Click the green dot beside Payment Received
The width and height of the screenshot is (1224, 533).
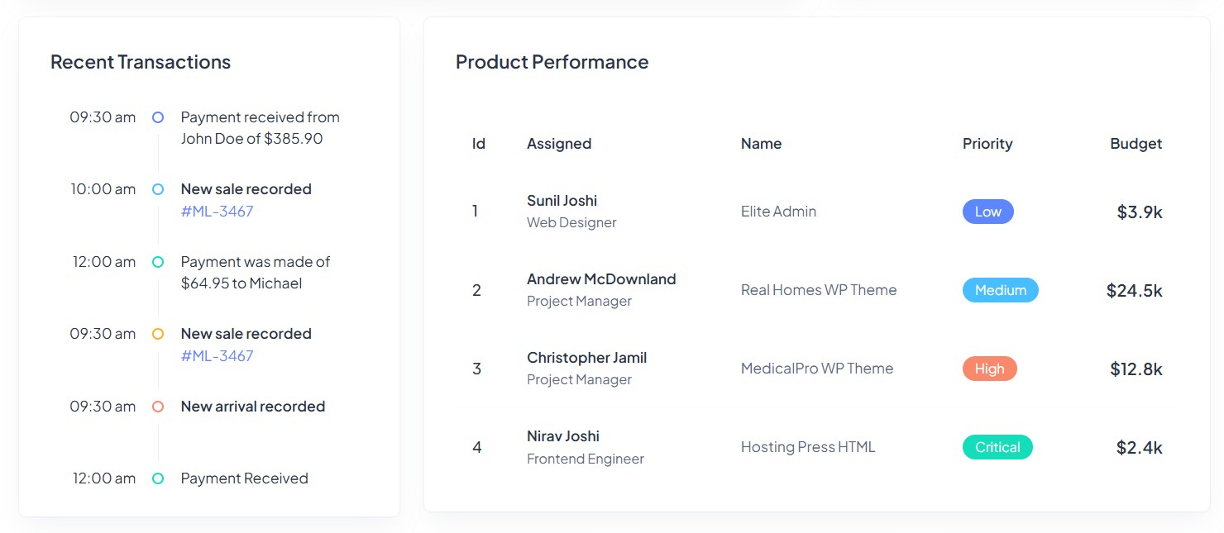tap(158, 478)
